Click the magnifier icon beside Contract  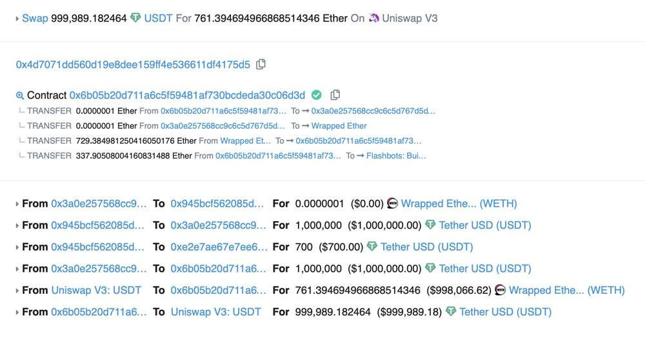coord(20,95)
